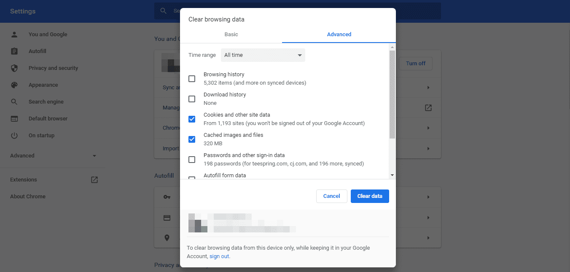
Task: Click the You and Google person icon
Action: pos(14,35)
